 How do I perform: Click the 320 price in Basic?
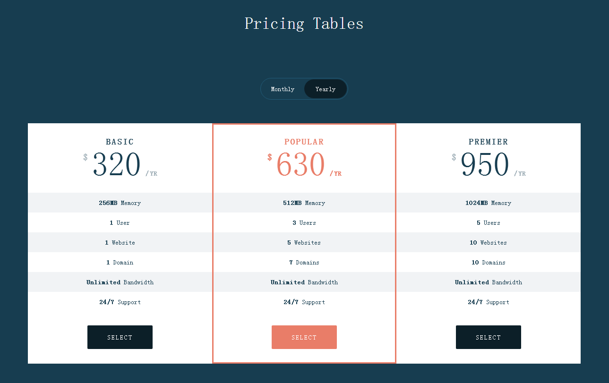pos(117,164)
